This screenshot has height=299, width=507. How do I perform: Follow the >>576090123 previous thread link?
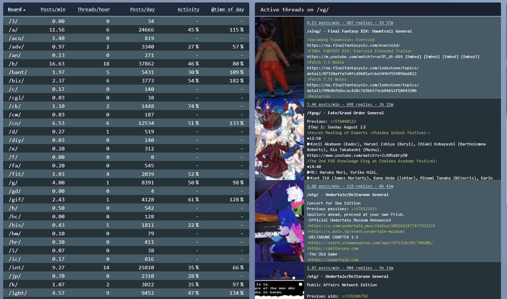pyautogui.click(x=343, y=121)
